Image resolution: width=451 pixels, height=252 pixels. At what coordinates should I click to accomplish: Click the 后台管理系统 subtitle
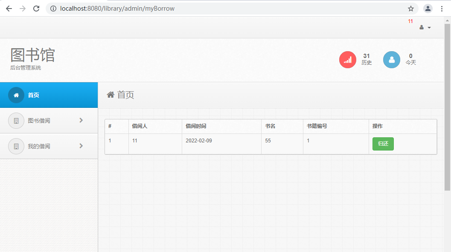click(x=26, y=68)
